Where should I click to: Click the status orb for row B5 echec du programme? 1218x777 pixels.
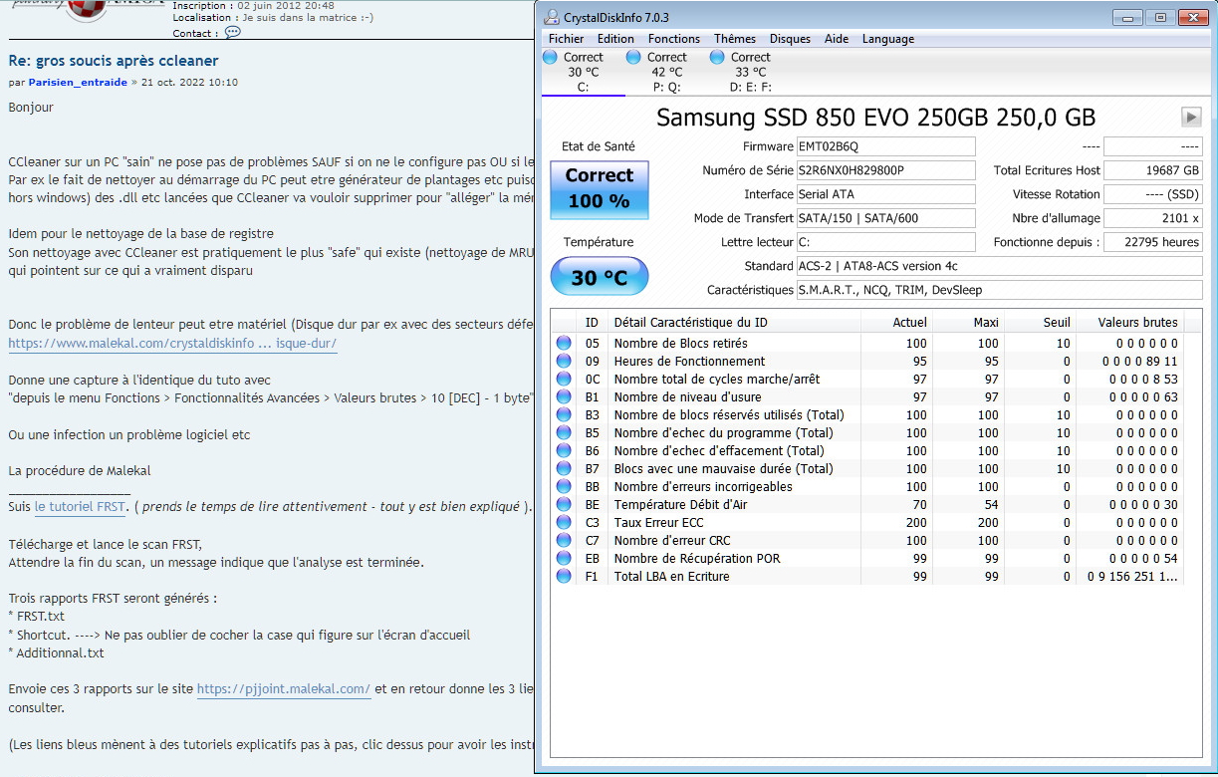pyautogui.click(x=564, y=433)
